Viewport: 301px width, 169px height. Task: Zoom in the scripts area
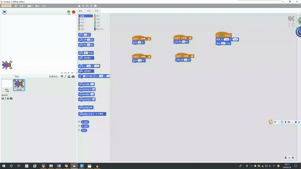click(293, 158)
